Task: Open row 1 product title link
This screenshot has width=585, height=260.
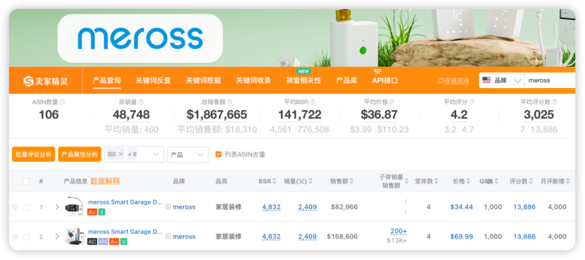Action: point(125,202)
